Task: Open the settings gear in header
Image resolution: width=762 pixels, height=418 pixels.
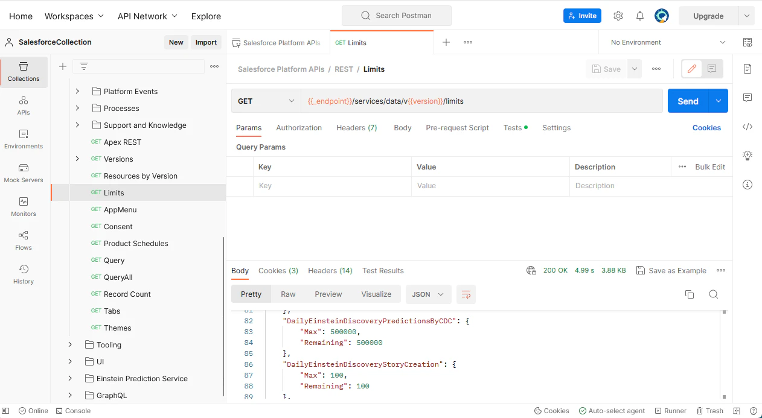Action: (x=618, y=16)
